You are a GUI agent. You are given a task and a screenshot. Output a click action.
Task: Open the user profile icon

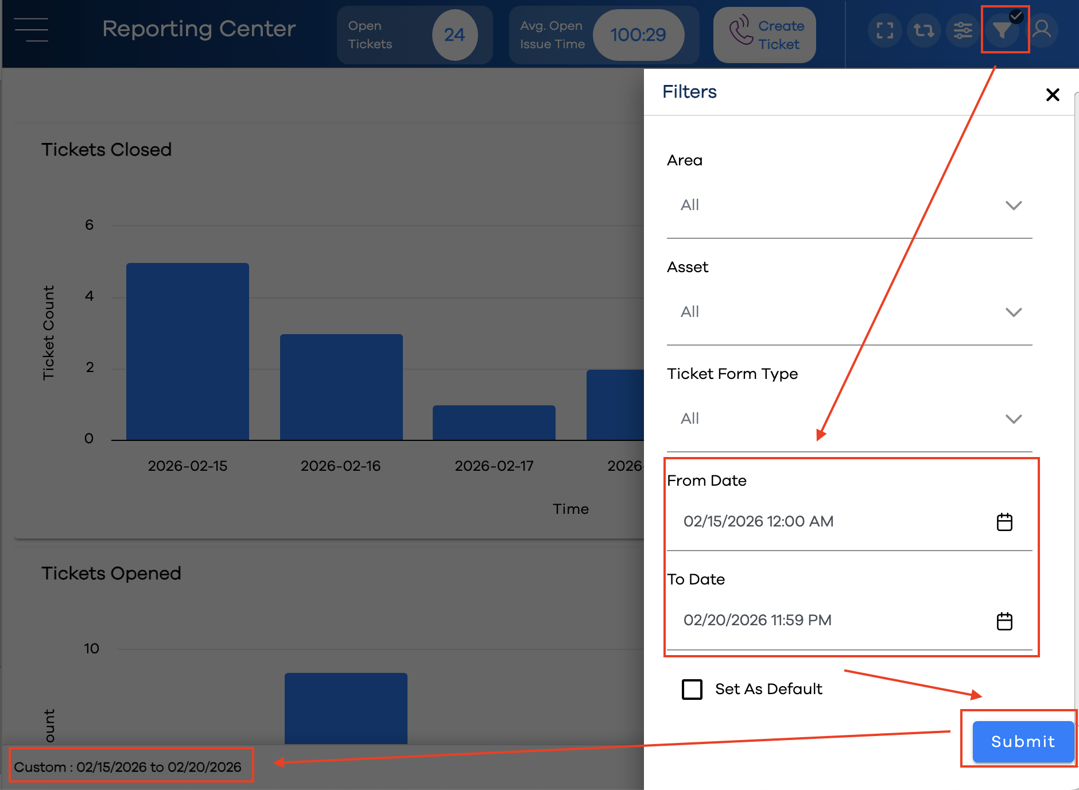(x=1042, y=30)
